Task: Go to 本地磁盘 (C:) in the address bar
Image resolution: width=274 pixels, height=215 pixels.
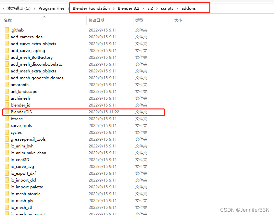Action: click(19, 8)
